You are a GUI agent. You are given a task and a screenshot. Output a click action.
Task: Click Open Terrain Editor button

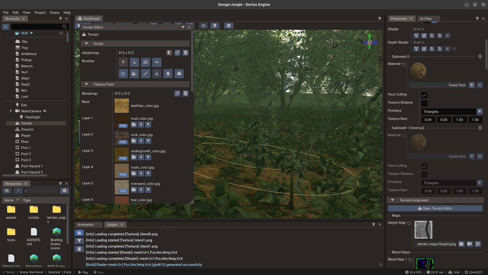[435, 208]
